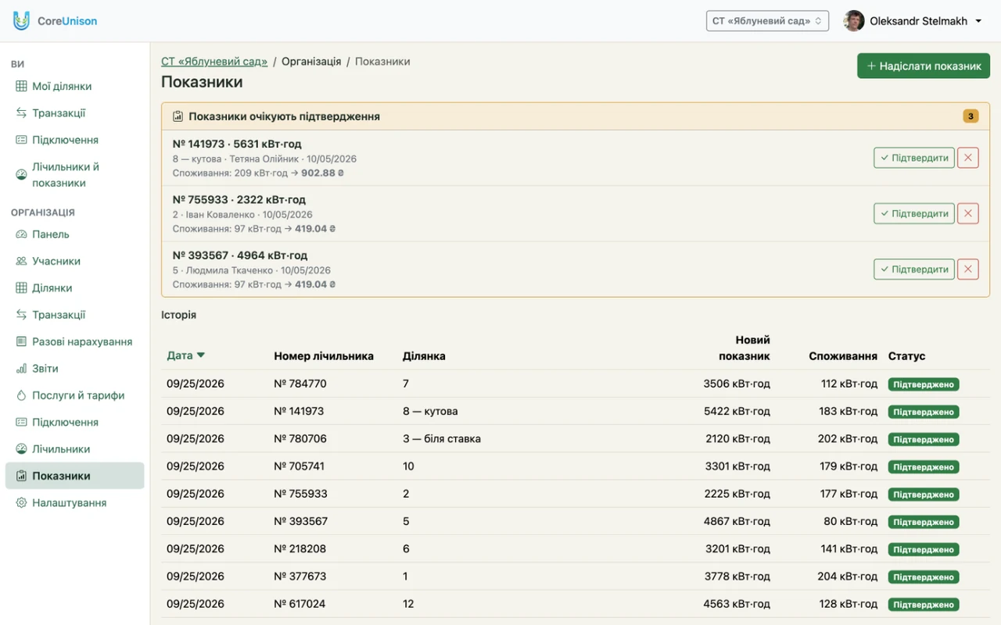Click the pending count badge showing 3
1001x625 pixels.
pos(971,116)
